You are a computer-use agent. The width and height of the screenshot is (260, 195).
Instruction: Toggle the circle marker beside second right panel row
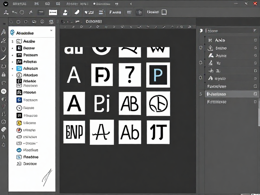201,48
